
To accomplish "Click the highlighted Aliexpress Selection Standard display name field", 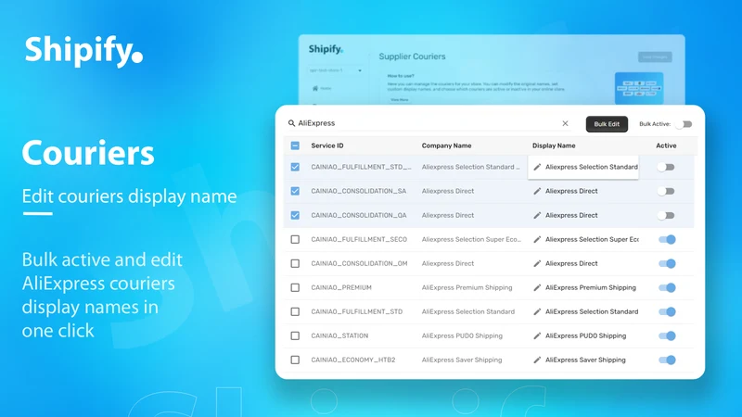I will pyautogui.click(x=583, y=167).
